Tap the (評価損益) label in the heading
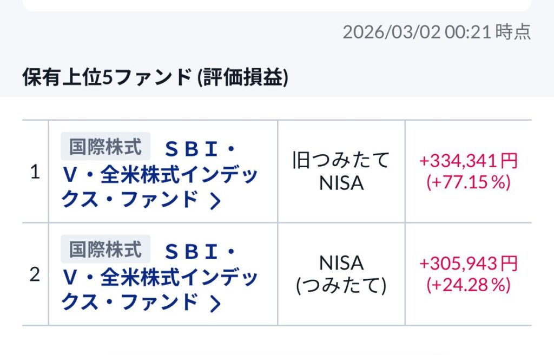Image resolution: width=554 pixels, height=355 pixels. [243, 78]
